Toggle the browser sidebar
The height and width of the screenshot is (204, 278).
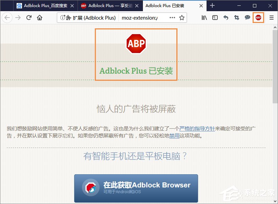(215, 18)
